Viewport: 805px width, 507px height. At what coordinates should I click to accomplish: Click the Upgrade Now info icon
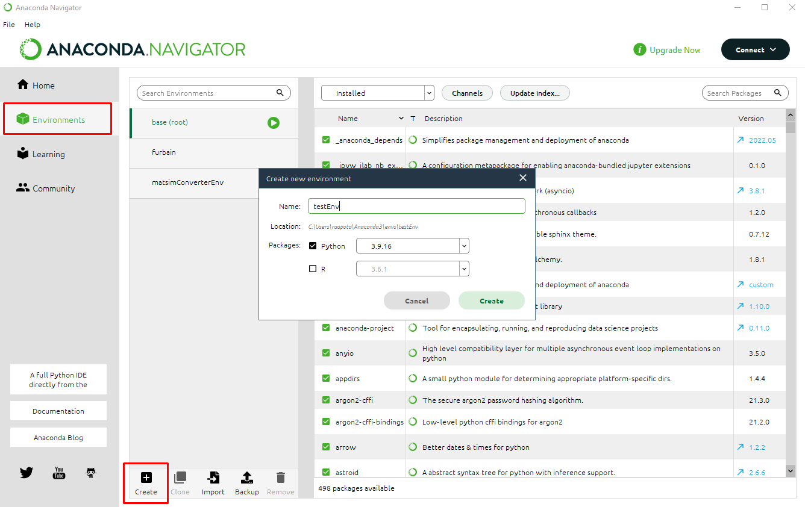click(640, 50)
